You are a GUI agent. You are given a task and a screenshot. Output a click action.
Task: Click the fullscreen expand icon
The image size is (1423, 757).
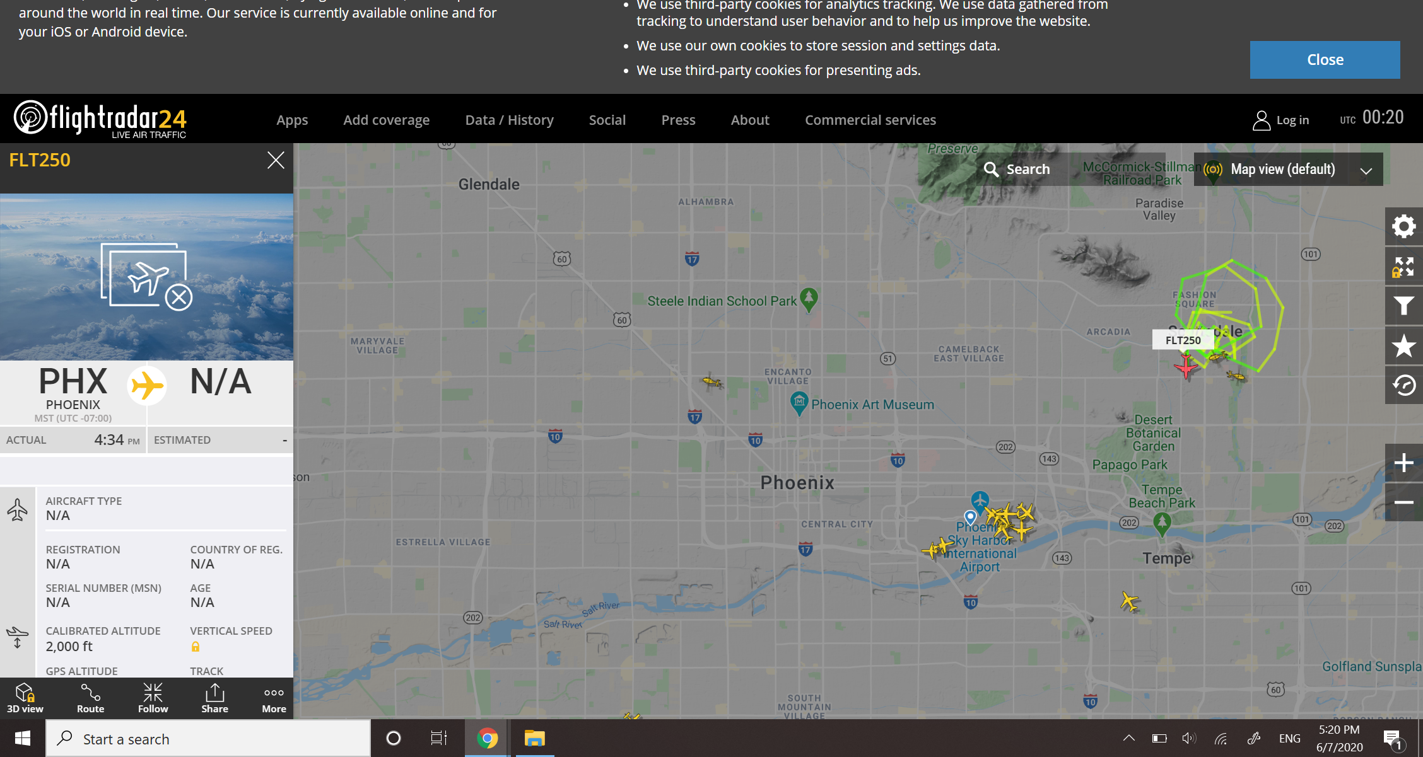click(x=1403, y=267)
